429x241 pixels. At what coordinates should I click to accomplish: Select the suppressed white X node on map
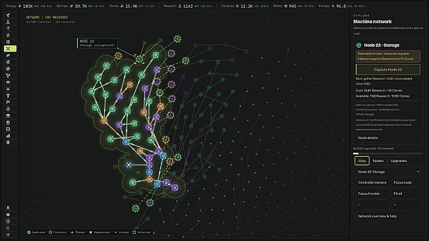point(129,165)
